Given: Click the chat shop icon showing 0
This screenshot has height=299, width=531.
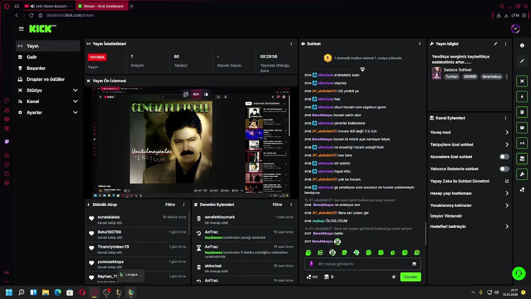Looking at the screenshot, I should coord(329,277).
